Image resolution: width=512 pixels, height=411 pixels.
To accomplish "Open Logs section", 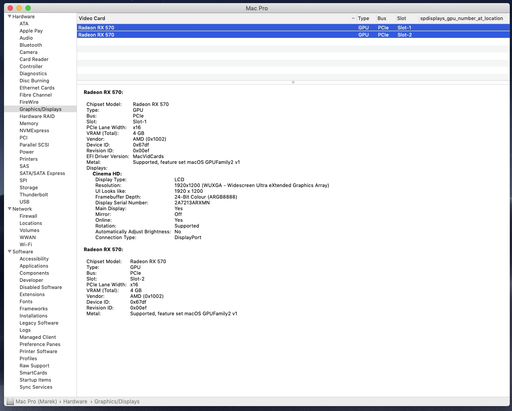I will [25, 330].
